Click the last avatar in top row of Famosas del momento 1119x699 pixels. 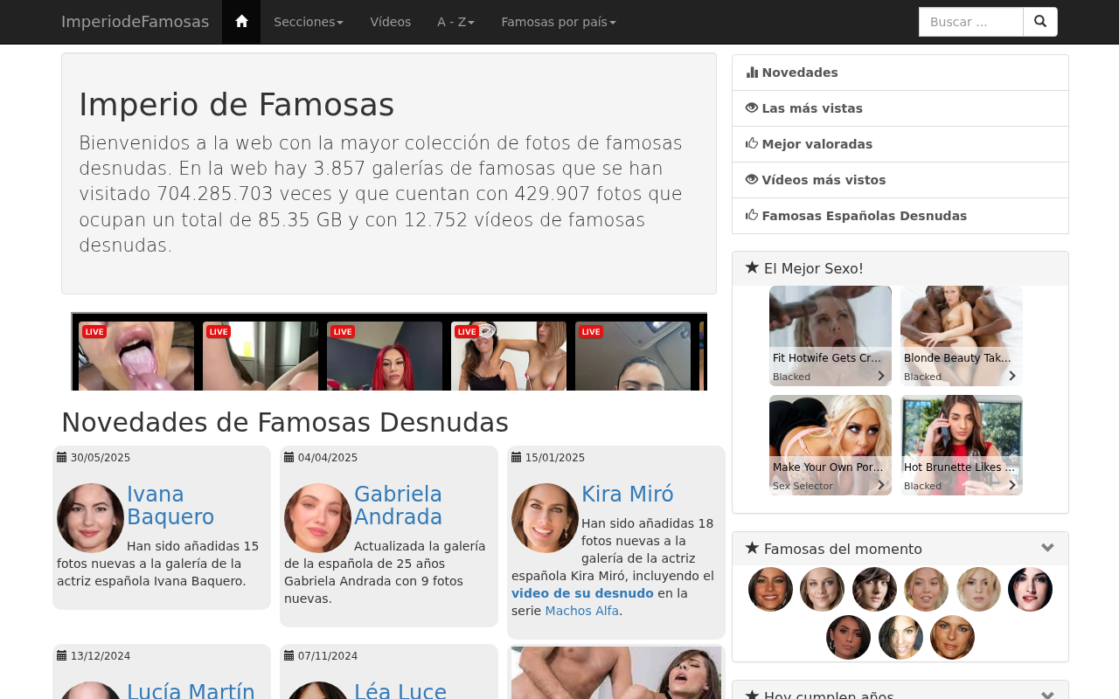point(1030,589)
